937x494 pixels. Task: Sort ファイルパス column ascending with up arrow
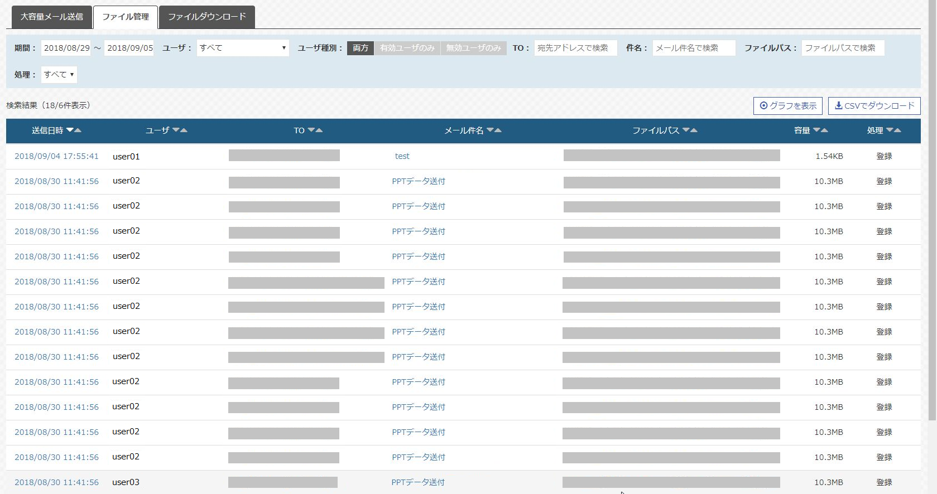[694, 130]
